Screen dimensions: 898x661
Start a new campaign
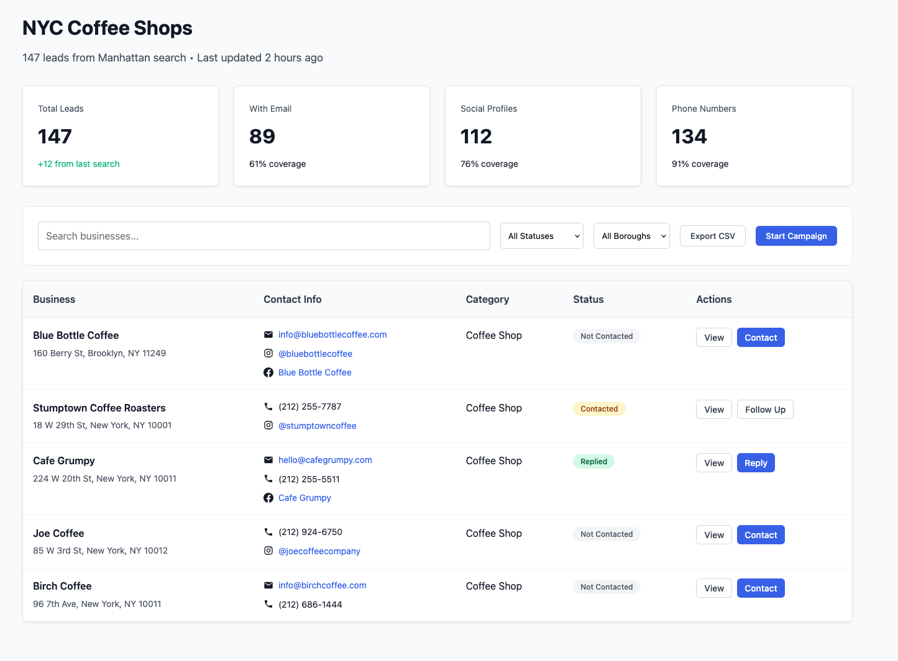796,236
